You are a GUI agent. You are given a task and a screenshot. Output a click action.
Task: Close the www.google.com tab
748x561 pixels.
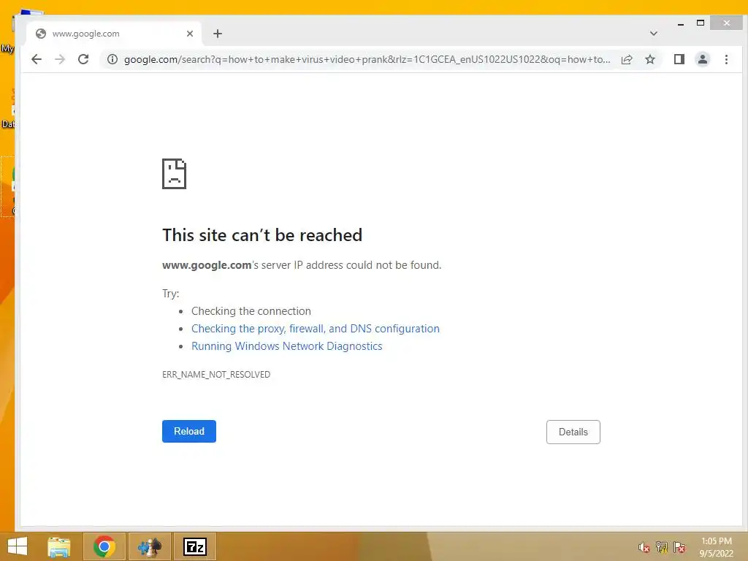click(x=190, y=34)
